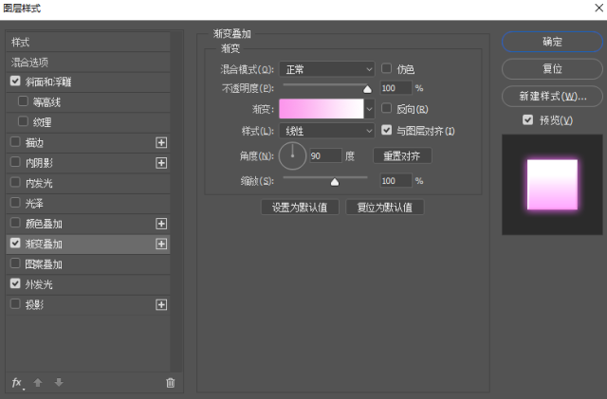
Task: Open the 外发光 settings row
Action: click(x=88, y=284)
